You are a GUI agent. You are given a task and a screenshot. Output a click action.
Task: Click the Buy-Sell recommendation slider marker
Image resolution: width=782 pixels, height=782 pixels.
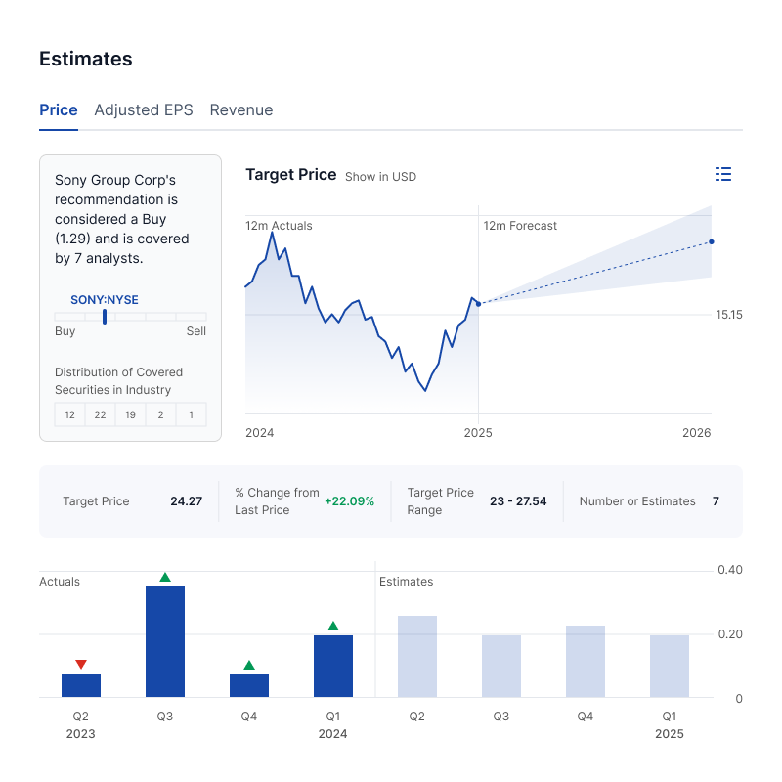[x=105, y=316]
